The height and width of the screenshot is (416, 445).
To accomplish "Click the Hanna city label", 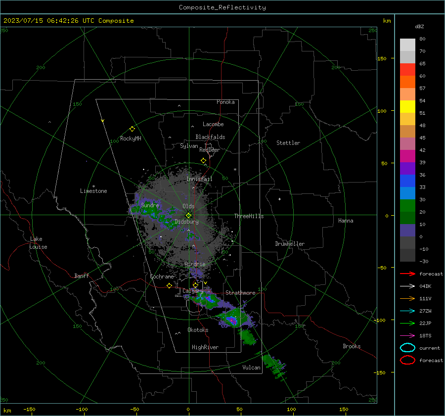I will click(x=346, y=221).
